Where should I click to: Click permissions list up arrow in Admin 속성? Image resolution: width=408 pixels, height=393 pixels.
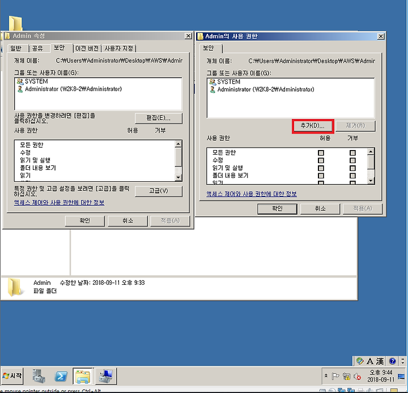coord(178,144)
